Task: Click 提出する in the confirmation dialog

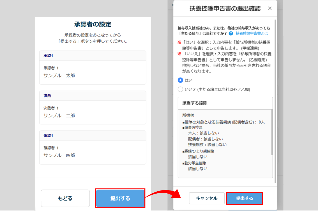Action: point(244,198)
